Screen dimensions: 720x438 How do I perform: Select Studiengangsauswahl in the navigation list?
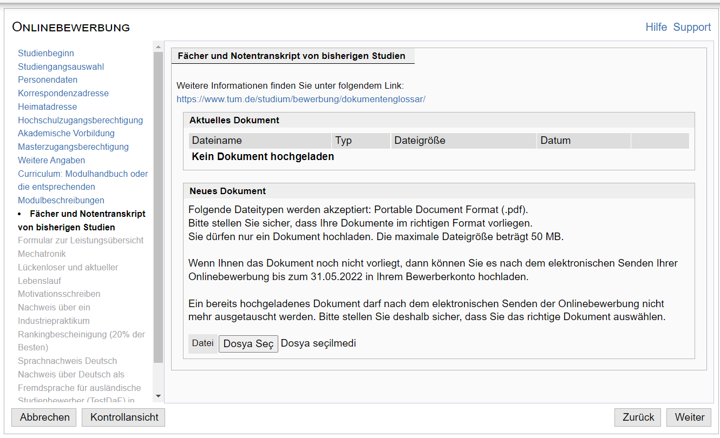tap(61, 67)
